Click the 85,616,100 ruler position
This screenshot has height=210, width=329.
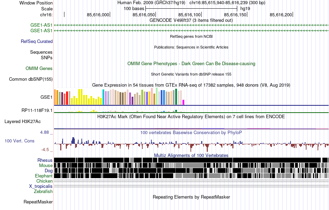tap(189, 15)
